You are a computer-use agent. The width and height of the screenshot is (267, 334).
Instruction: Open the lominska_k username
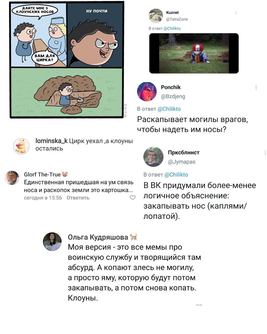(x=51, y=141)
